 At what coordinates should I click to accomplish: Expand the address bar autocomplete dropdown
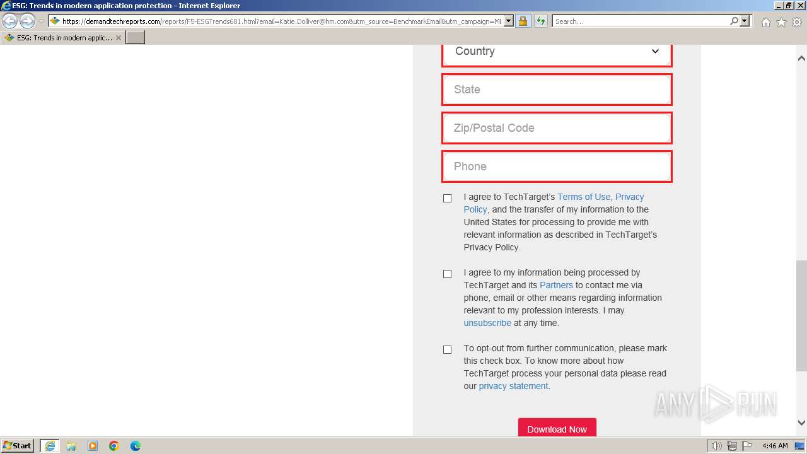coord(508,21)
